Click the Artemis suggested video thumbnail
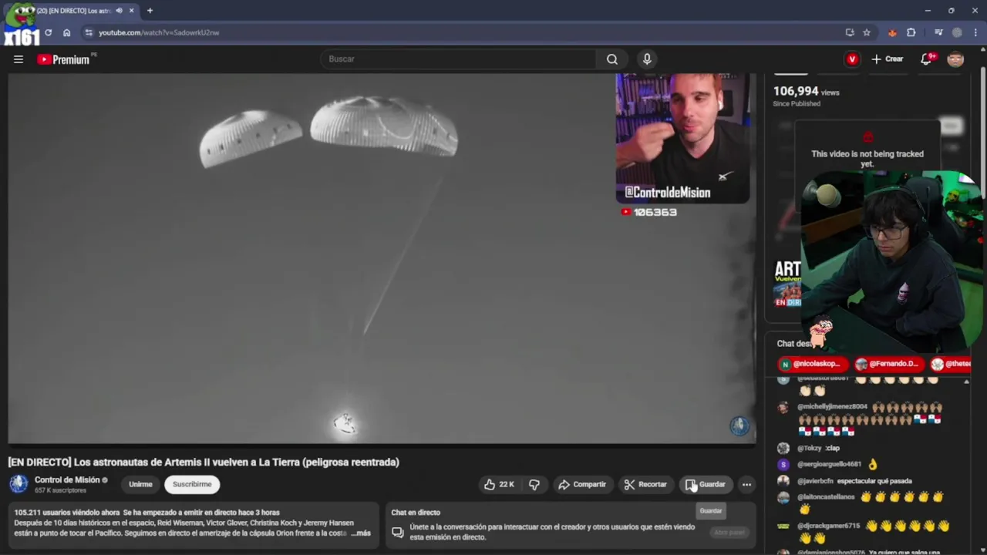987x555 pixels. tap(787, 284)
